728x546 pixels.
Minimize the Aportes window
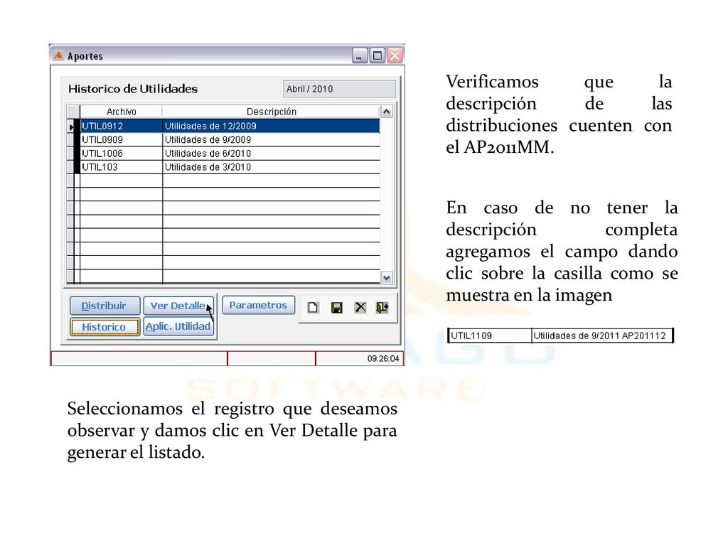(x=359, y=56)
